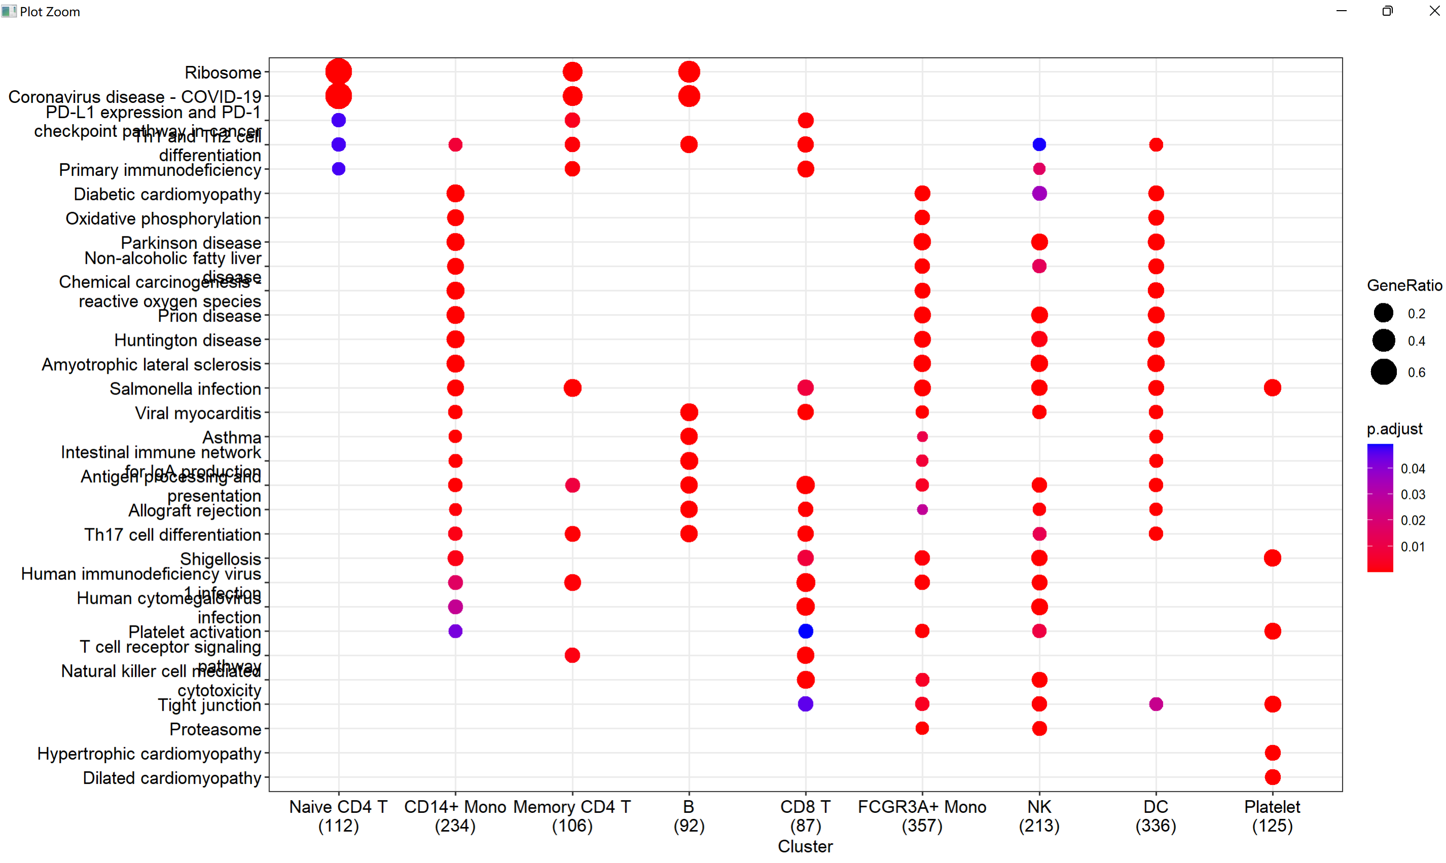Viewport: 1446px width, 863px height.
Task: Click the 'Dilated cardiomyopathy' label
Action: point(172,778)
